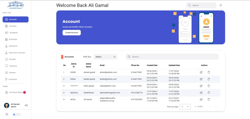
Task: Click the red Archived items badge
Action: [24, 92]
